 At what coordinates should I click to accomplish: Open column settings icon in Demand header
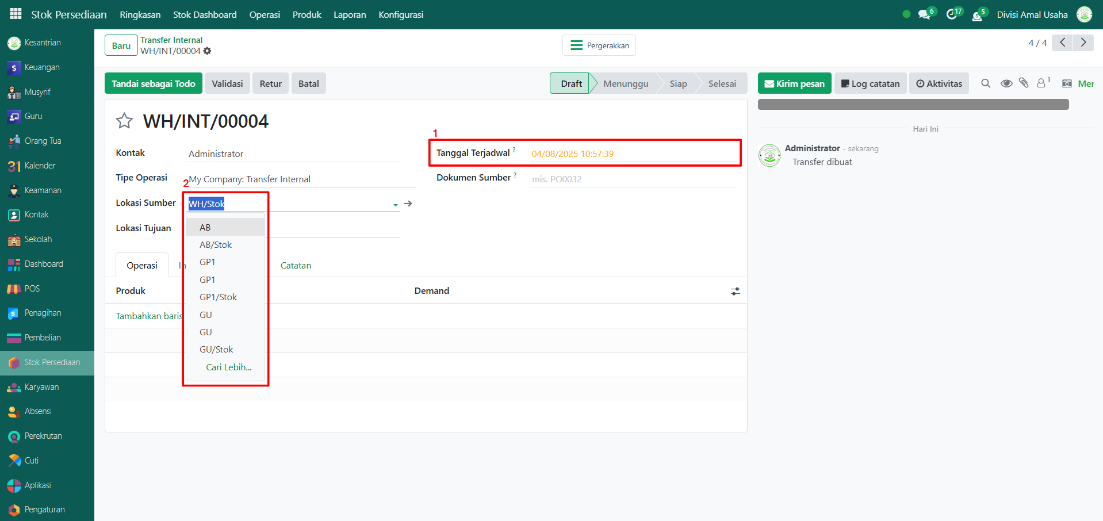point(735,292)
